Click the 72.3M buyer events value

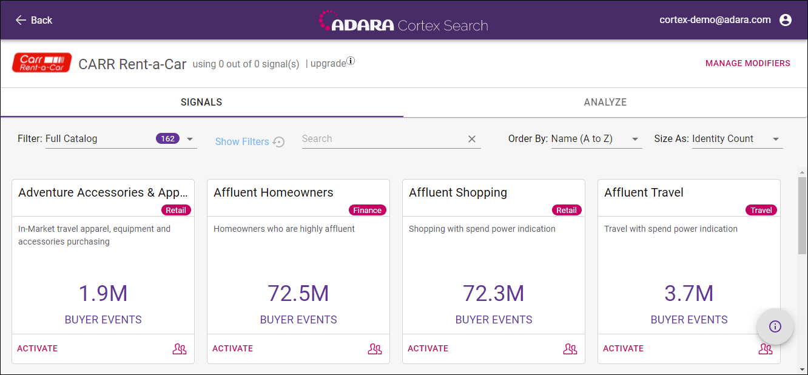pyautogui.click(x=494, y=294)
